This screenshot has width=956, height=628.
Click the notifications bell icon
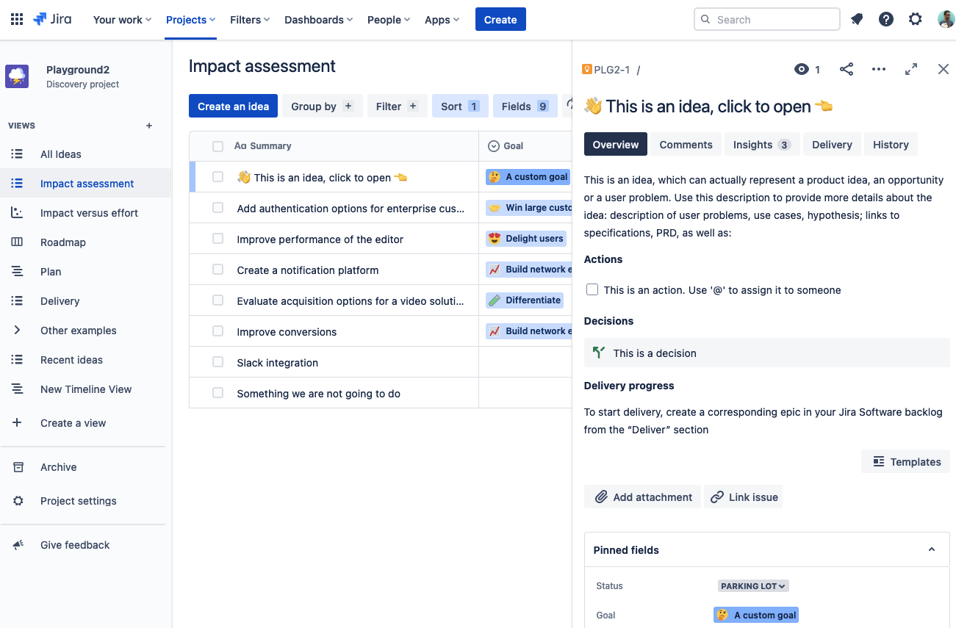pos(857,19)
